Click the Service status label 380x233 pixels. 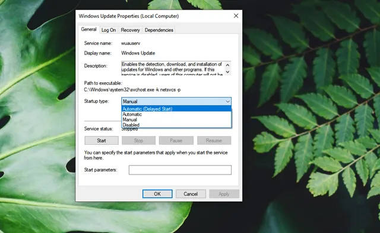point(99,129)
